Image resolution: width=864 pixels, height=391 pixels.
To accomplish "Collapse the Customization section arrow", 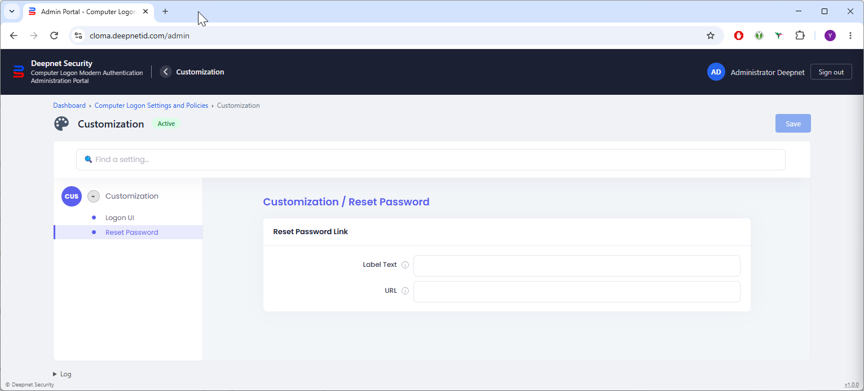I will [x=94, y=196].
